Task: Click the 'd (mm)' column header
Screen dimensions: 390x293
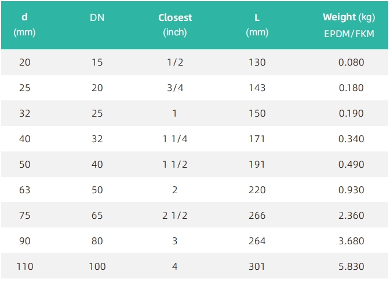Action: [x=24, y=25]
